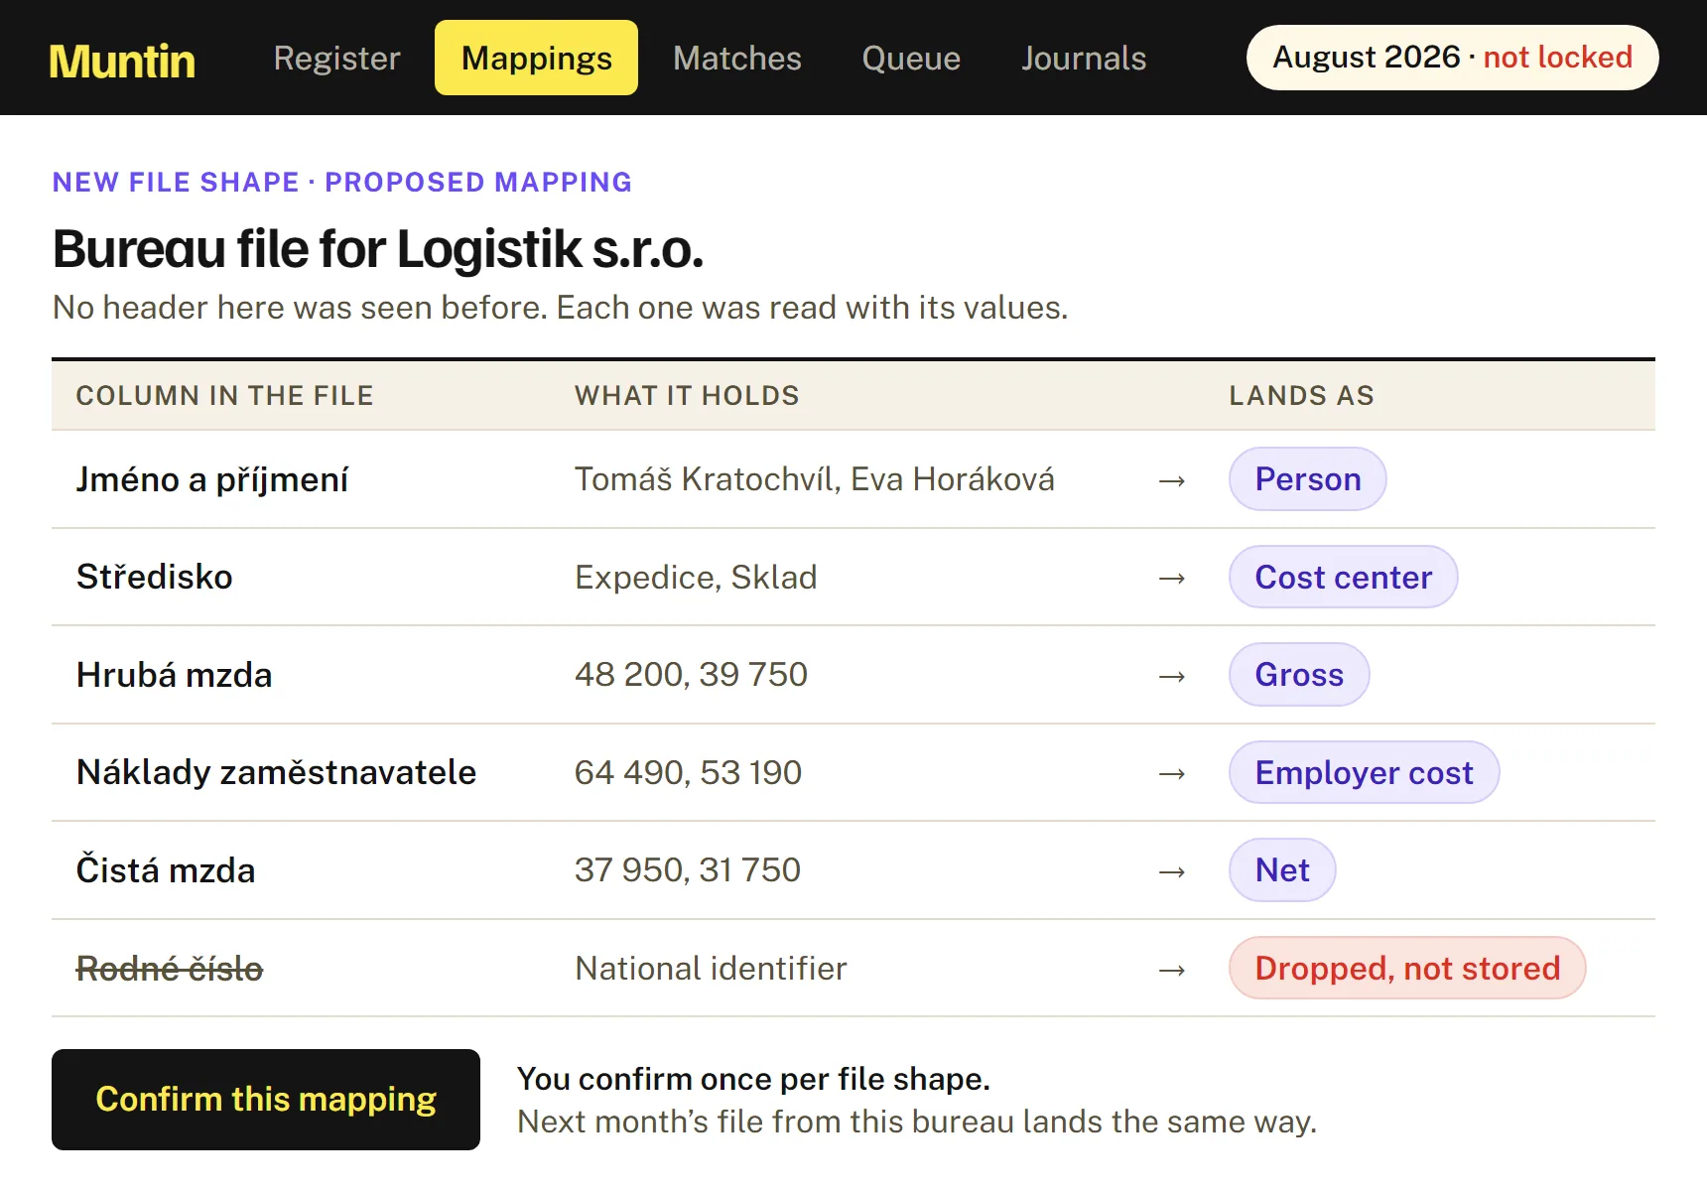Click the sample values Tomáš Kratochvíl, Eva Horáková
Viewport: 1707px width, 1191px height.
click(x=815, y=479)
